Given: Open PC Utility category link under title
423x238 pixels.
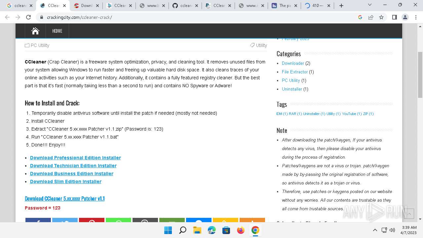Looking at the screenshot, I should coord(40,45).
